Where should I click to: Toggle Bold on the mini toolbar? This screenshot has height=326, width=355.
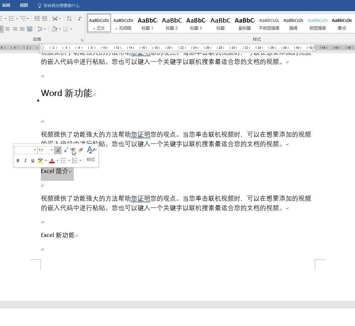pyautogui.click(x=18, y=161)
